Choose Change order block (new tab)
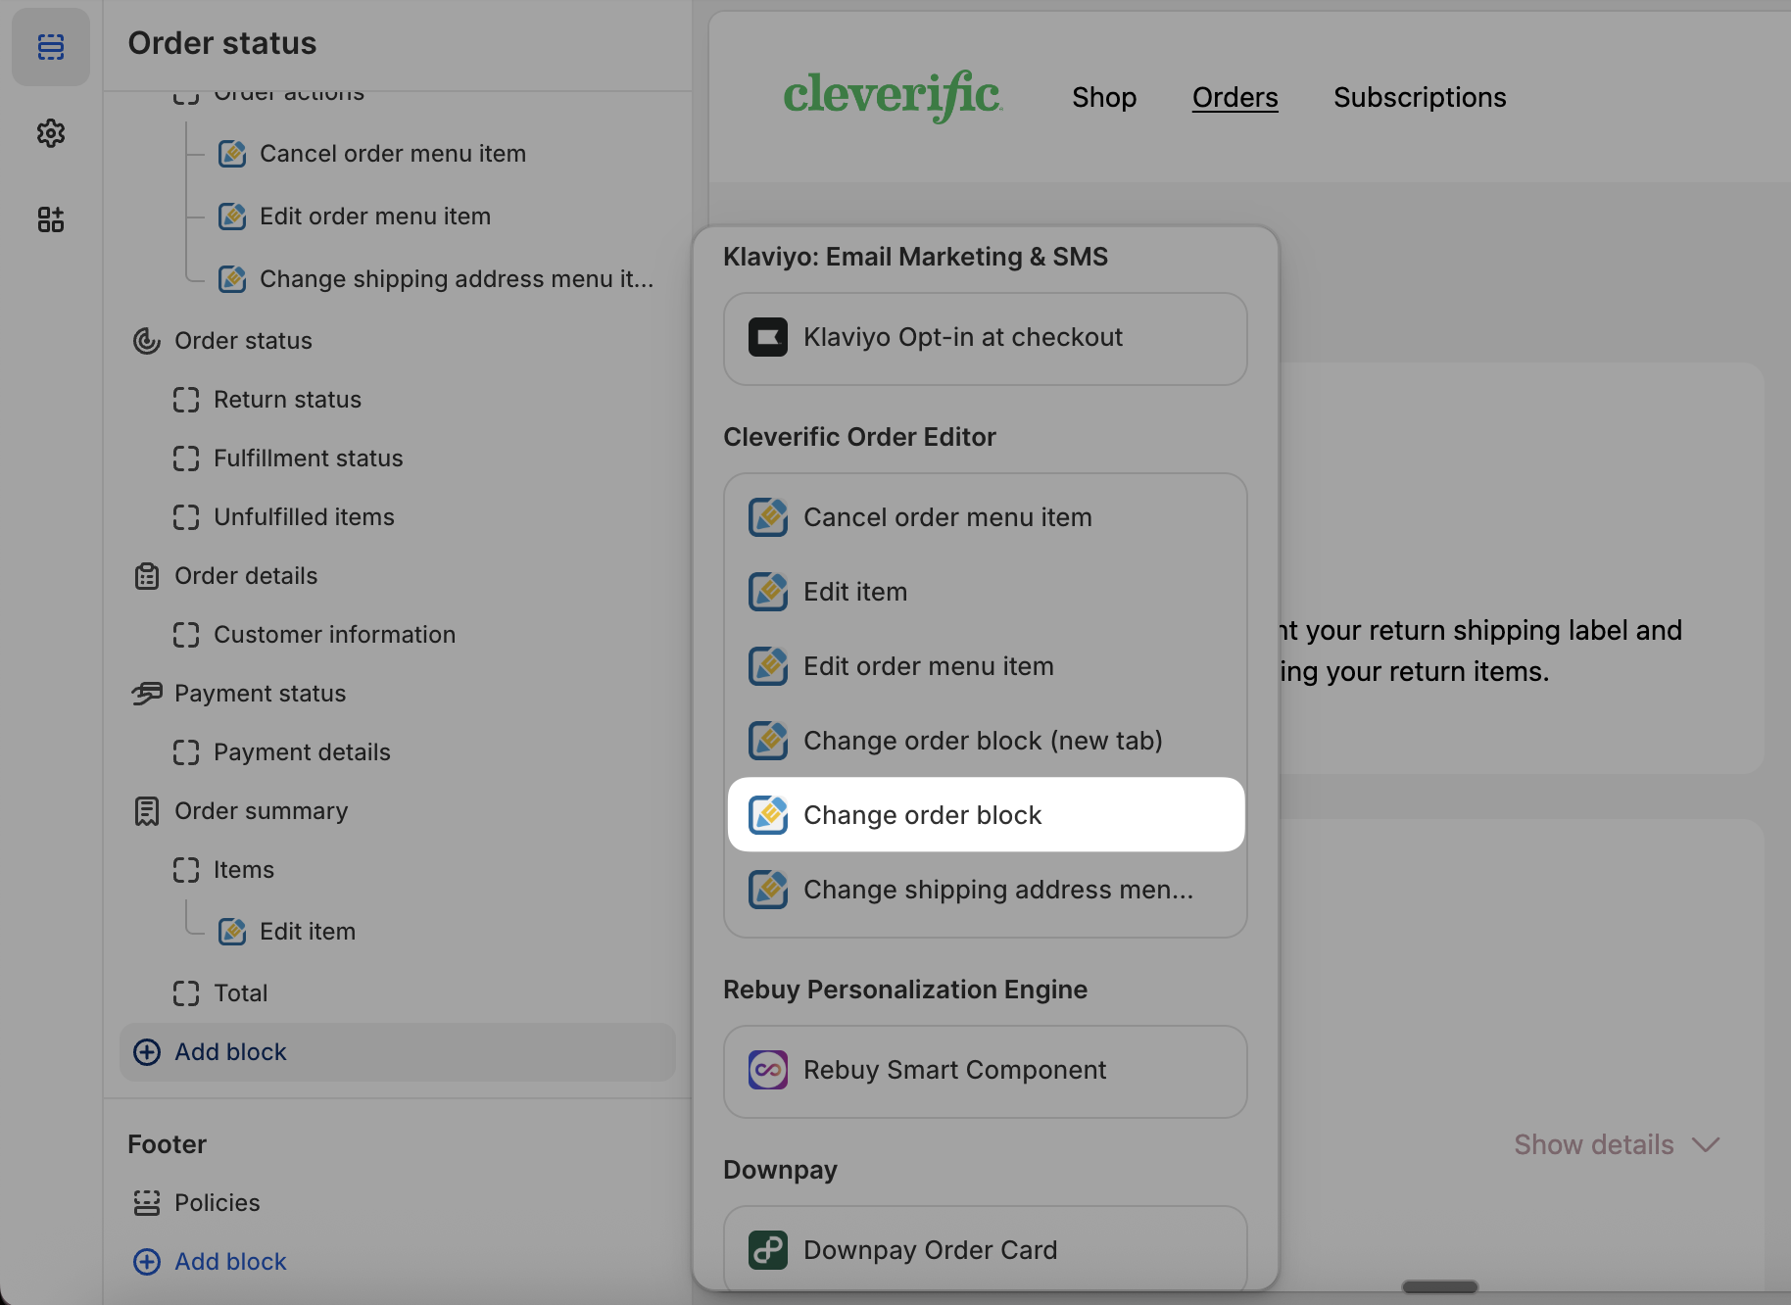Screen dimensions: 1791x1305 pyautogui.click(x=986, y=741)
